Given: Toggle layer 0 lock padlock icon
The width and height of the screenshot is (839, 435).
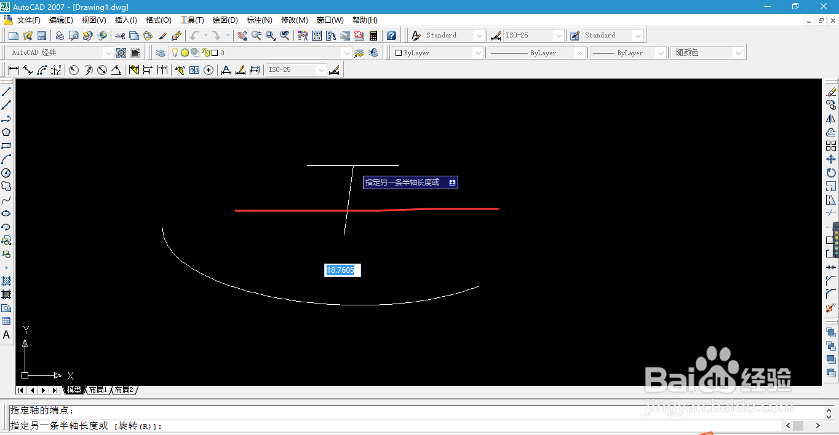Looking at the screenshot, I should point(206,53).
